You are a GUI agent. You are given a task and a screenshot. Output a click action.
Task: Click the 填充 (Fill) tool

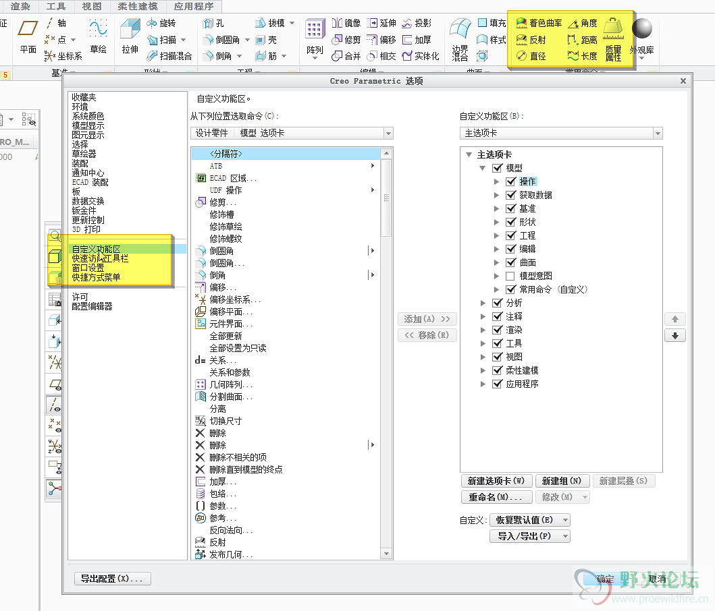tap(492, 23)
